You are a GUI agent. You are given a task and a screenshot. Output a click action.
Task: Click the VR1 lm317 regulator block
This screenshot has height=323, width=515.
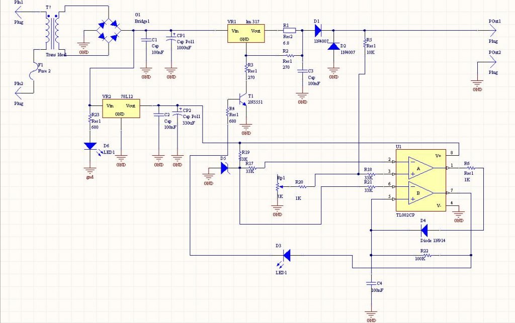[246, 34]
